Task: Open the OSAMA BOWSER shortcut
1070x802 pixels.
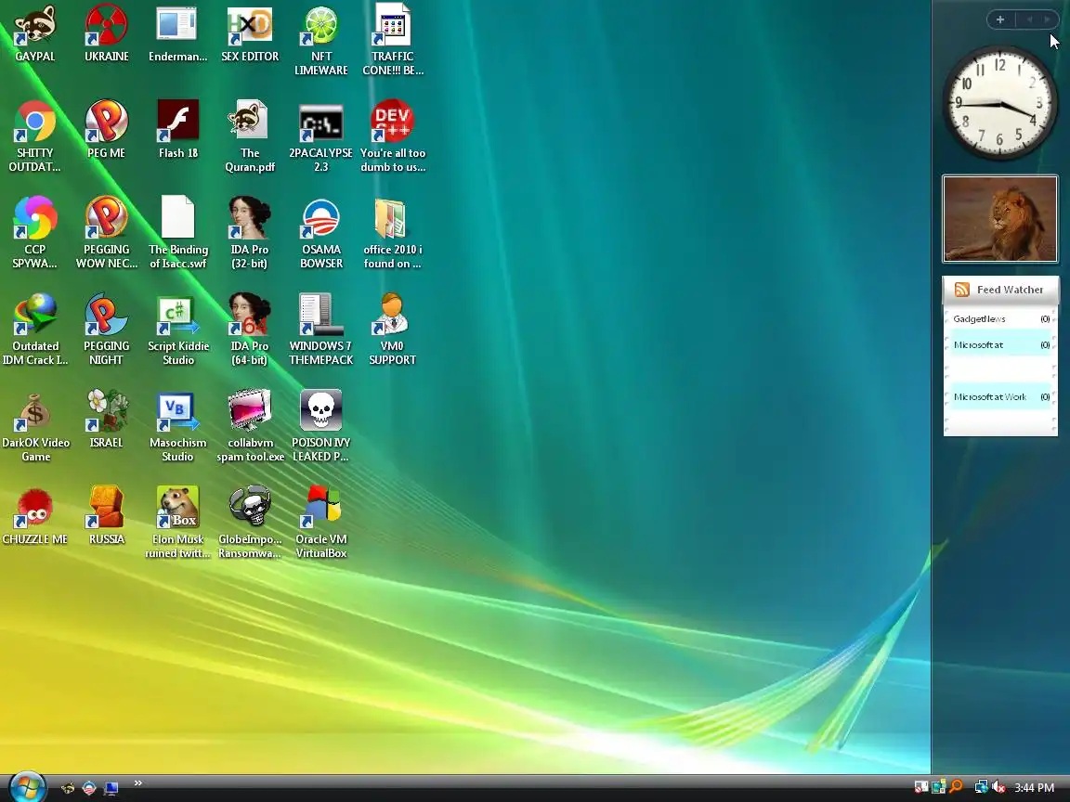Action: click(321, 233)
